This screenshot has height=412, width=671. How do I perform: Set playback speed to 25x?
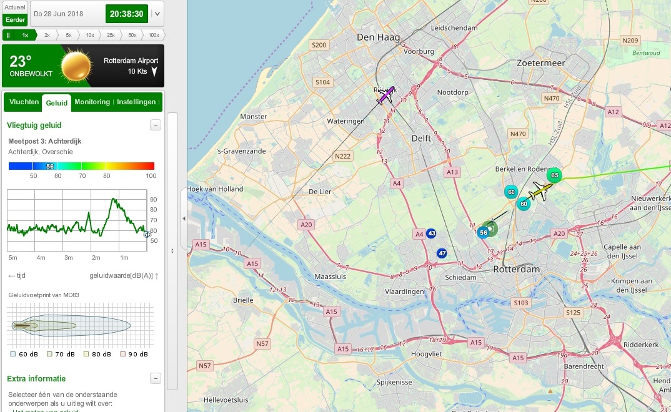[111, 35]
